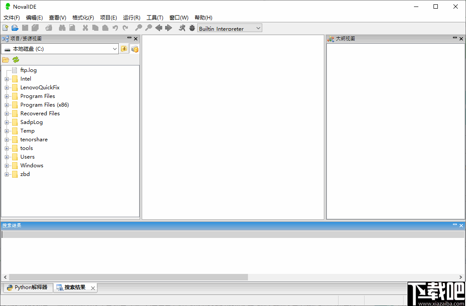
Task: Click the scrollbar right arrow in search results
Action: click(x=461, y=277)
